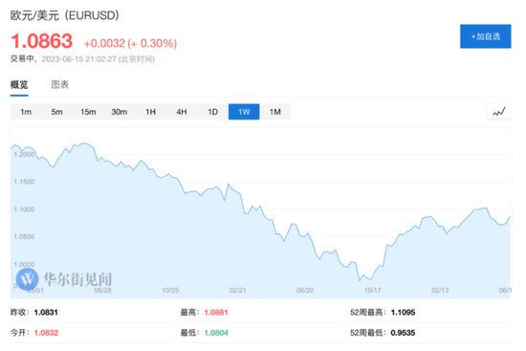This screenshot has height=351, width=526.
Task: Select the 1m timeframe
Action: pos(26,112)
